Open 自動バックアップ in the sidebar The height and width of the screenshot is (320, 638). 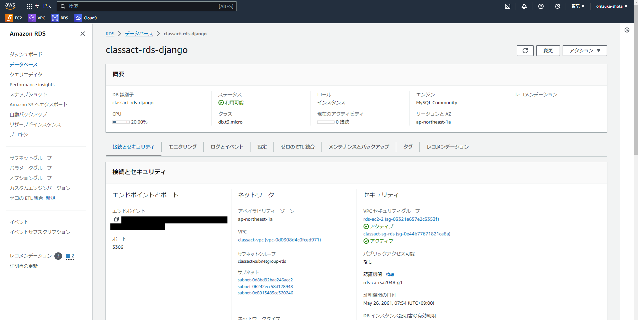coord(28,114)
